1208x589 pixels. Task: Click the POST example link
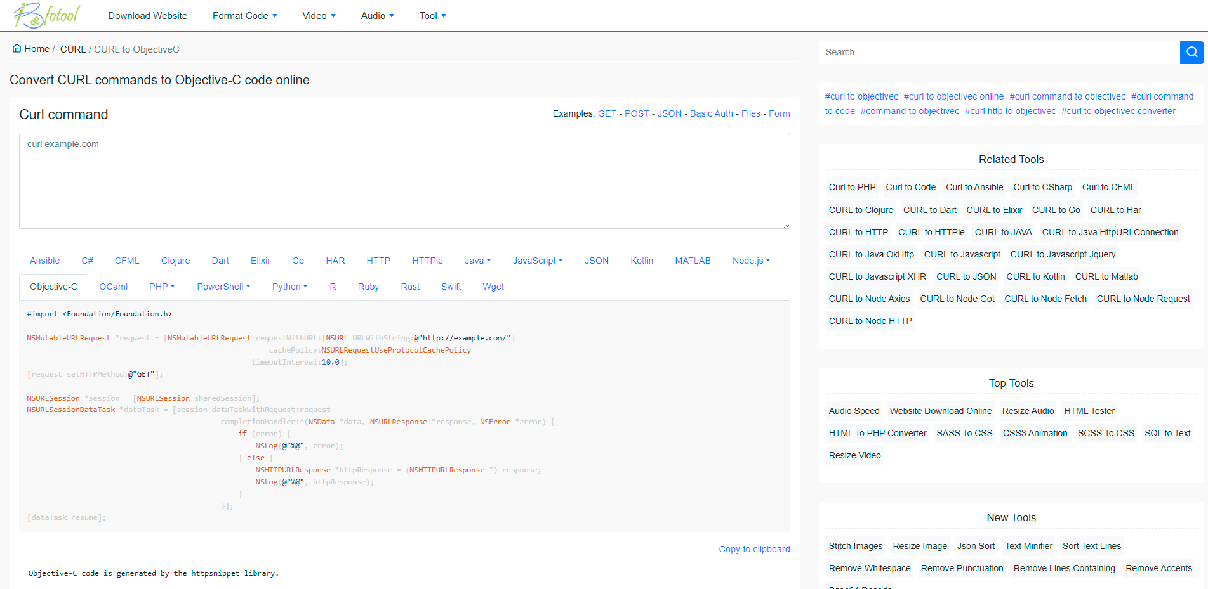click(x=637, y=113)
